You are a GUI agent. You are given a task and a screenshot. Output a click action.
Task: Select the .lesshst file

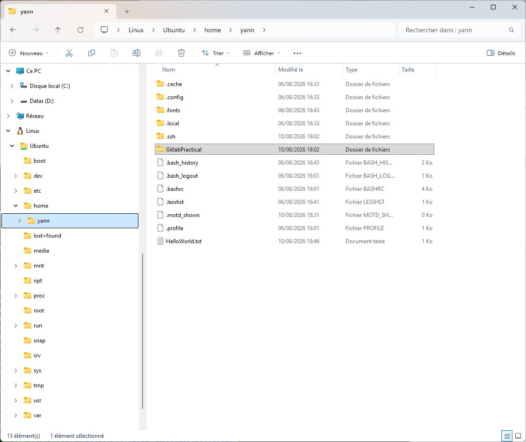[x=295, y=202]
